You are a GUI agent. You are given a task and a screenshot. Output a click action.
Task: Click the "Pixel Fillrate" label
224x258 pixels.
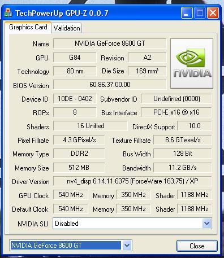(x=33, y=141)
